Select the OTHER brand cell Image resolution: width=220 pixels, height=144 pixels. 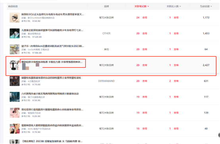[106, 33]
